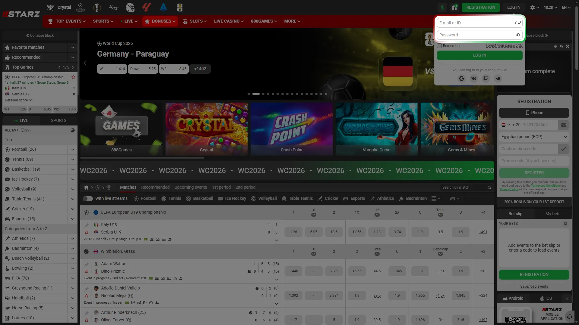Image resolution: width=579 pixels, height=325 pixels.
Task: Close the Android/iOS app banner
Action: tap(567, 299)
